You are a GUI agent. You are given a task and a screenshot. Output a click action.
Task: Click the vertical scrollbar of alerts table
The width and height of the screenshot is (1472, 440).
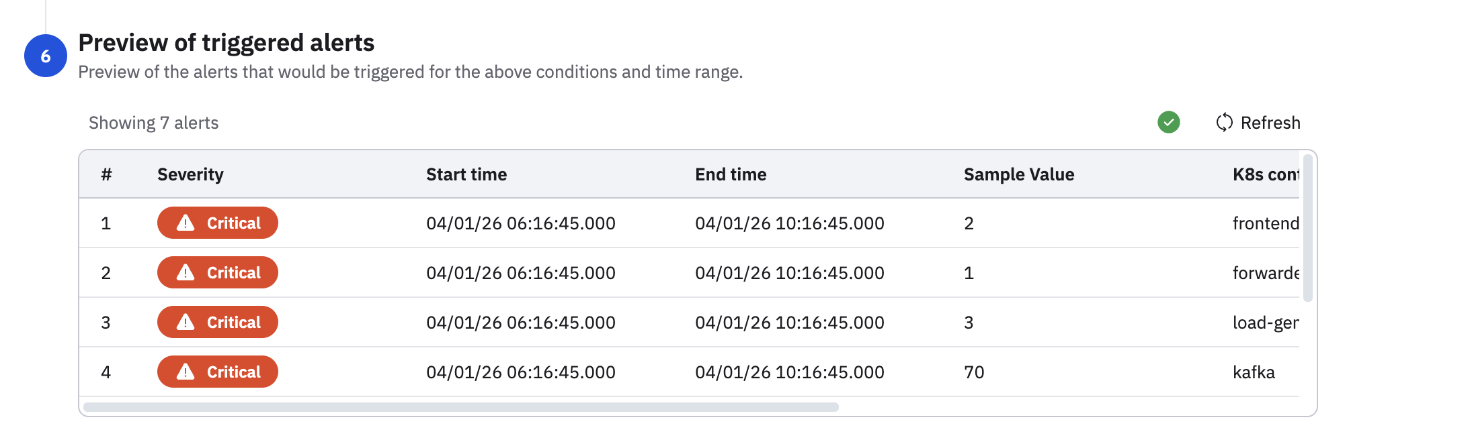pyautogui.click(x=1307, y=228)
